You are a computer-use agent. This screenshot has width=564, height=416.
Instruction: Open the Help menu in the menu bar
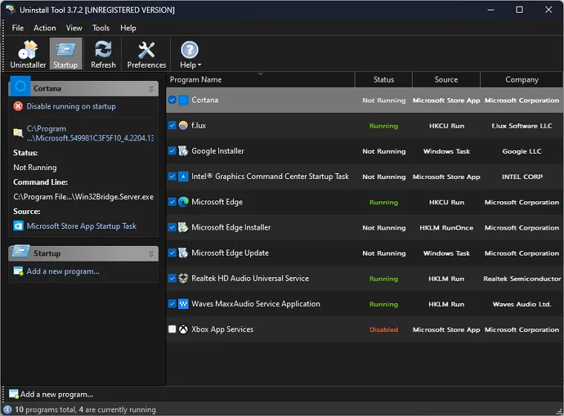pos(128,27)
